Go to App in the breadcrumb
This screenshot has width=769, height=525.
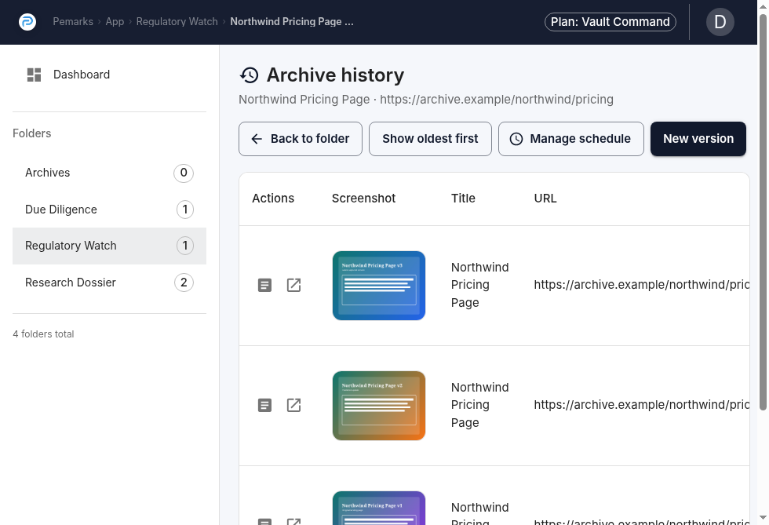point(115,22)
